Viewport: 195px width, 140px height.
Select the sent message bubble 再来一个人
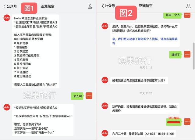coord(173,15)
